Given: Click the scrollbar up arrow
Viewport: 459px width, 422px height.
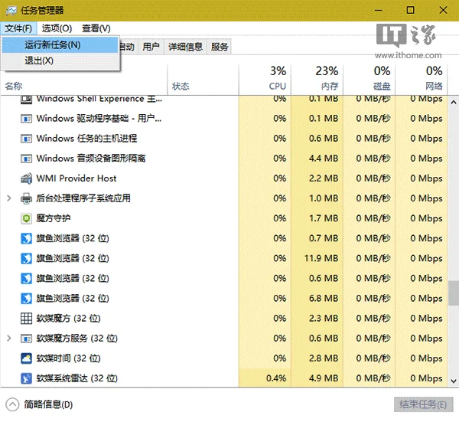Looking at the screenshot, I should (454, 103).
